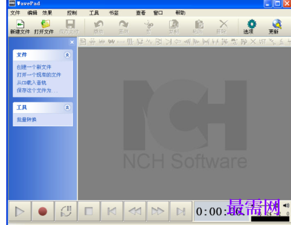Click the 创建一个新文件 link
Viewport: 291px width, 225px height.
point(34,67)
